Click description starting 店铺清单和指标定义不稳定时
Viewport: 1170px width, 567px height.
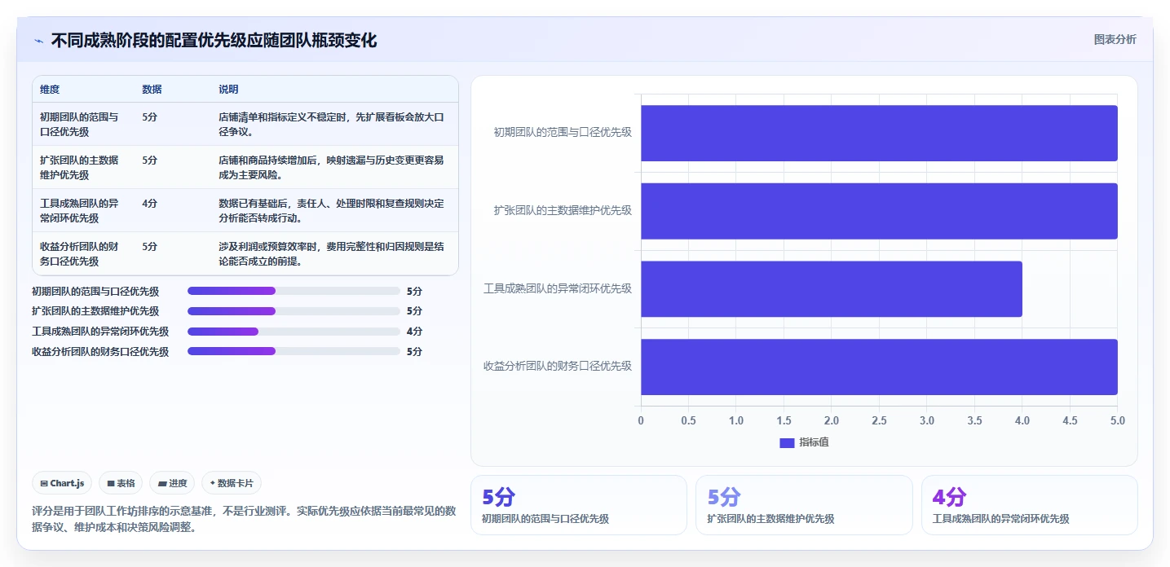click(331, 124)
